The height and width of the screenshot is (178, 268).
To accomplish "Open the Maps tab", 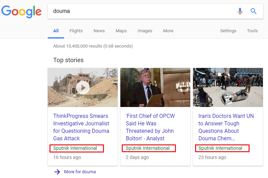I will pyautogui.click(x=121, y=31).
